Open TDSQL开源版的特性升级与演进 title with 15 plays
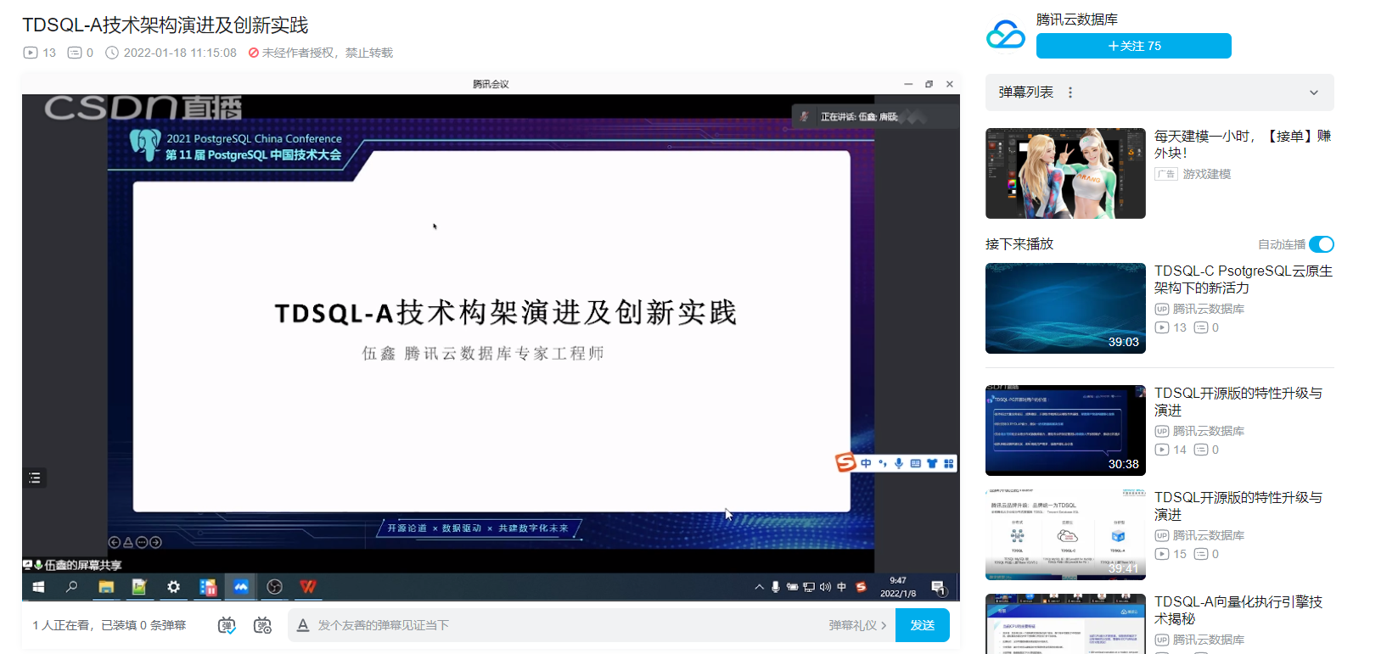This screenshot has height=654, width=1398. click(x=1238, y=506)
